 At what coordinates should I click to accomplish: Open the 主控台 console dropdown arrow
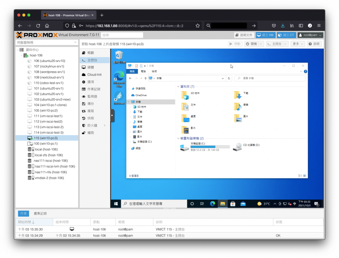[286, 44]
